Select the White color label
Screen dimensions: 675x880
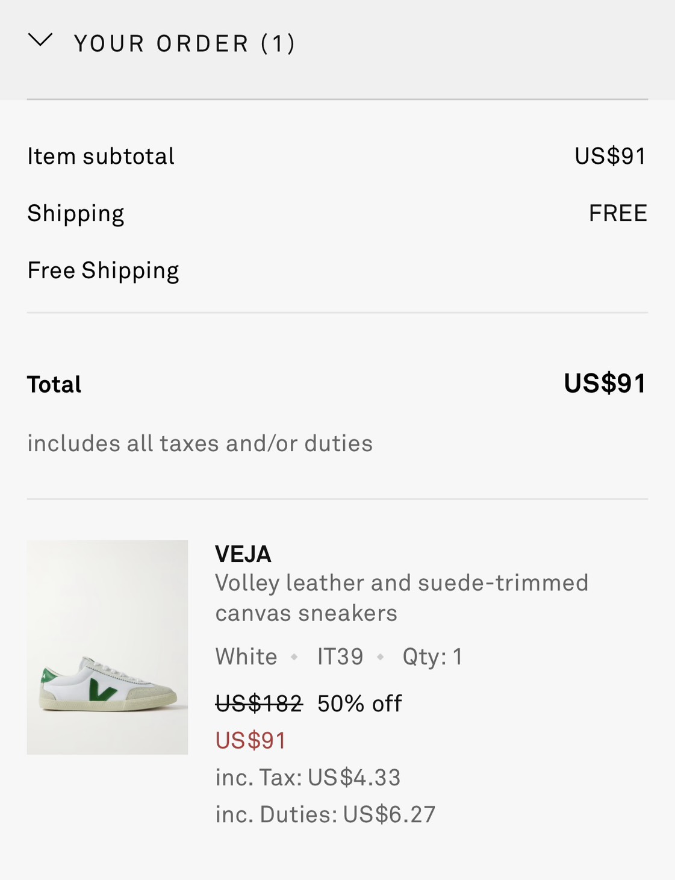pos(246,657)
